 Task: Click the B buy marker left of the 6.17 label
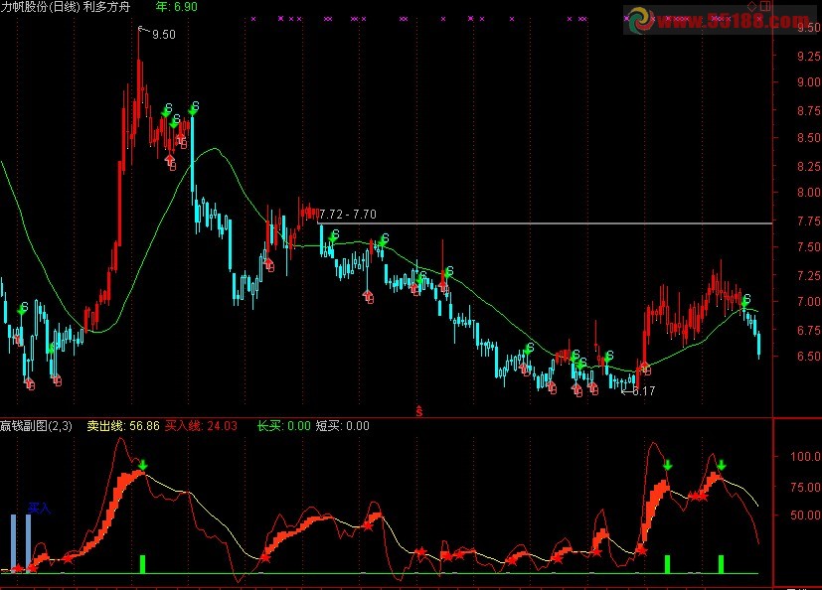[x=594, y=390]
